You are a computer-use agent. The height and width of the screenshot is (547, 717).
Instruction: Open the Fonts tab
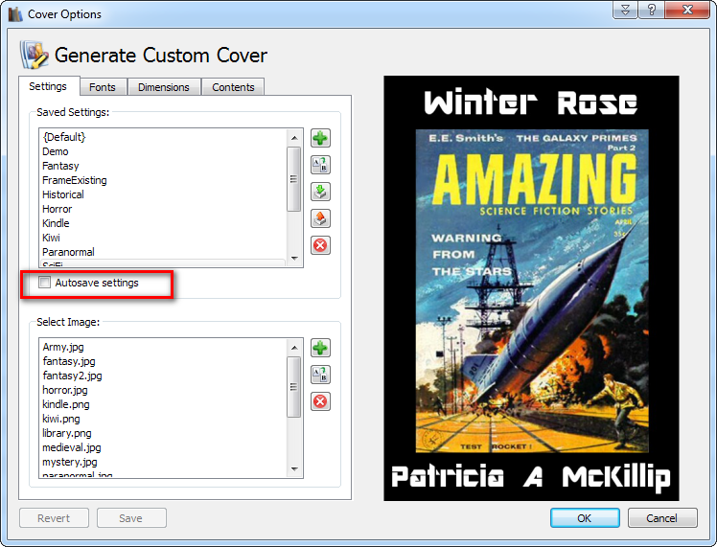(103, 87)
